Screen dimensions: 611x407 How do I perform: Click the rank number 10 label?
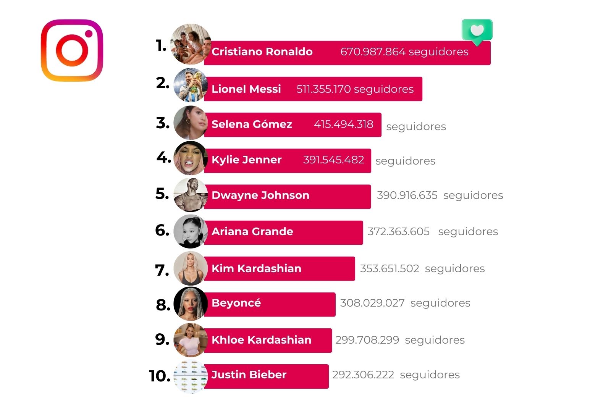pos(160,376)
